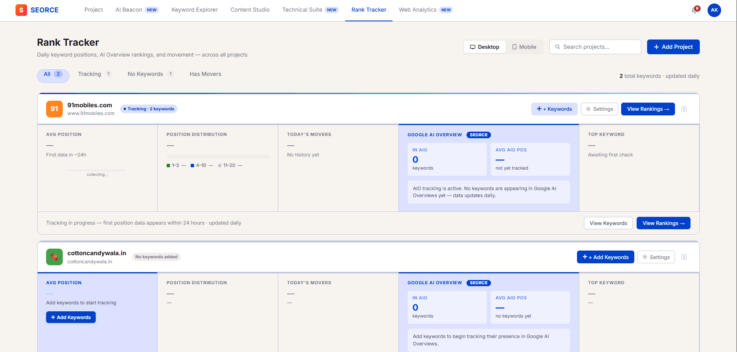This screenshot has height=352, width=737.
Task: Focus the Search projects field
Action: click(x=595, y=47)
